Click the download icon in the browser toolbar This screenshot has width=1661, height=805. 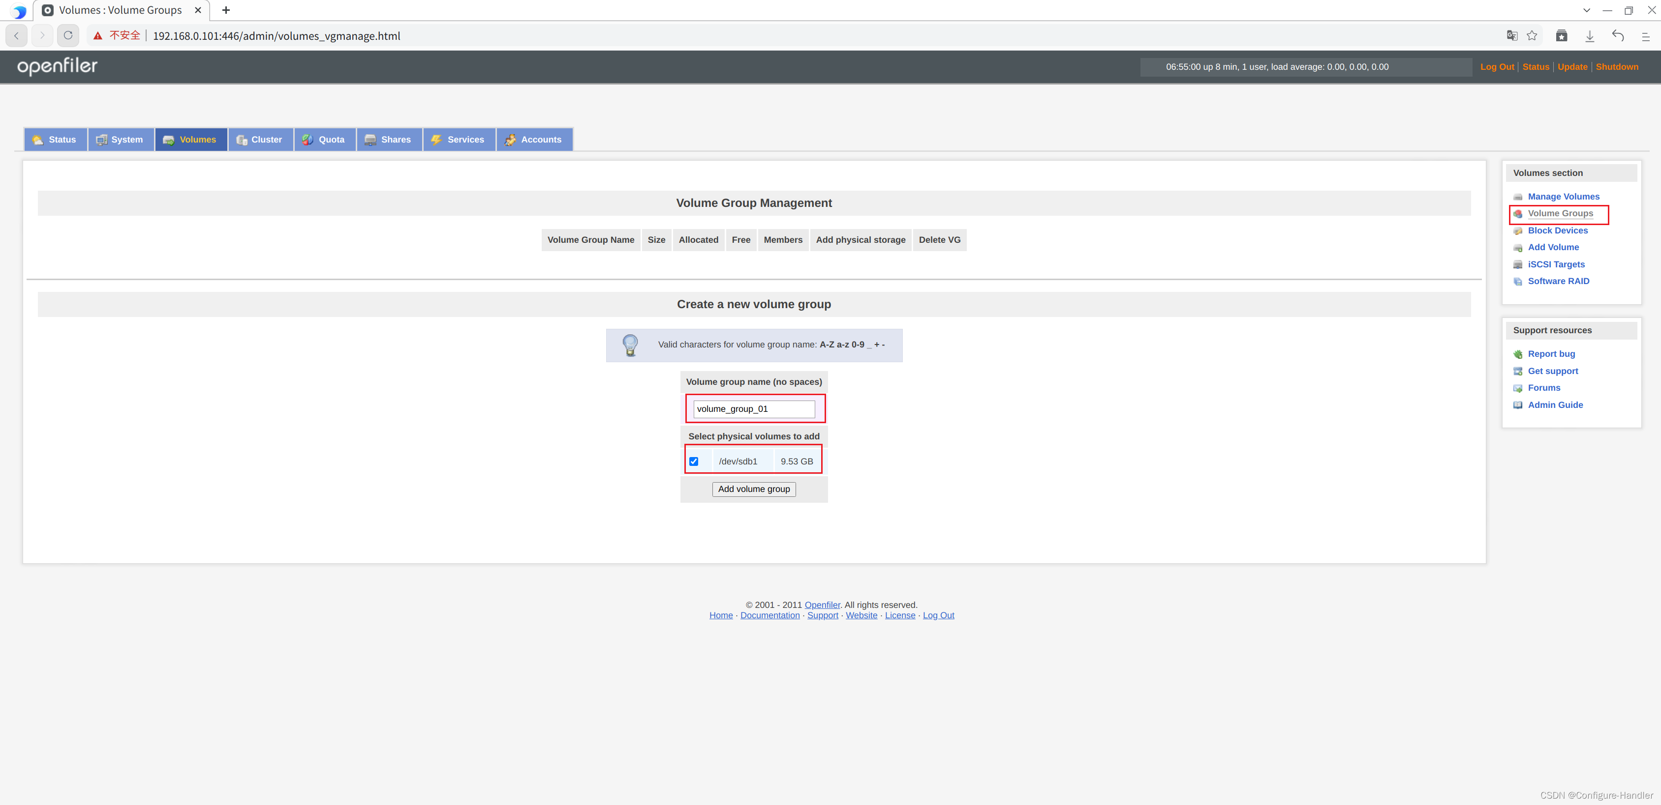[x=1590, y=35]
